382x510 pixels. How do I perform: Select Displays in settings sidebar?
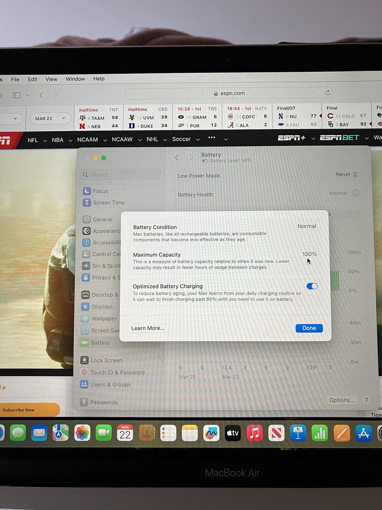pos(102,307)
